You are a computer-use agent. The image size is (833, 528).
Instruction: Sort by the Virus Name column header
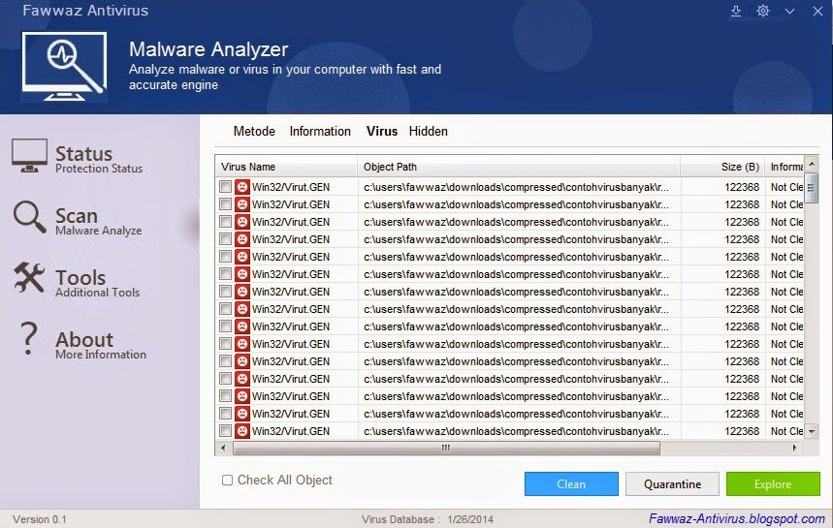tap(286, 167)
